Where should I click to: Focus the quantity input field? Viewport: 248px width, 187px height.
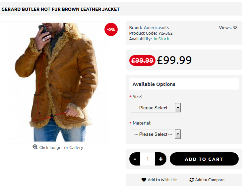(148, 159)
